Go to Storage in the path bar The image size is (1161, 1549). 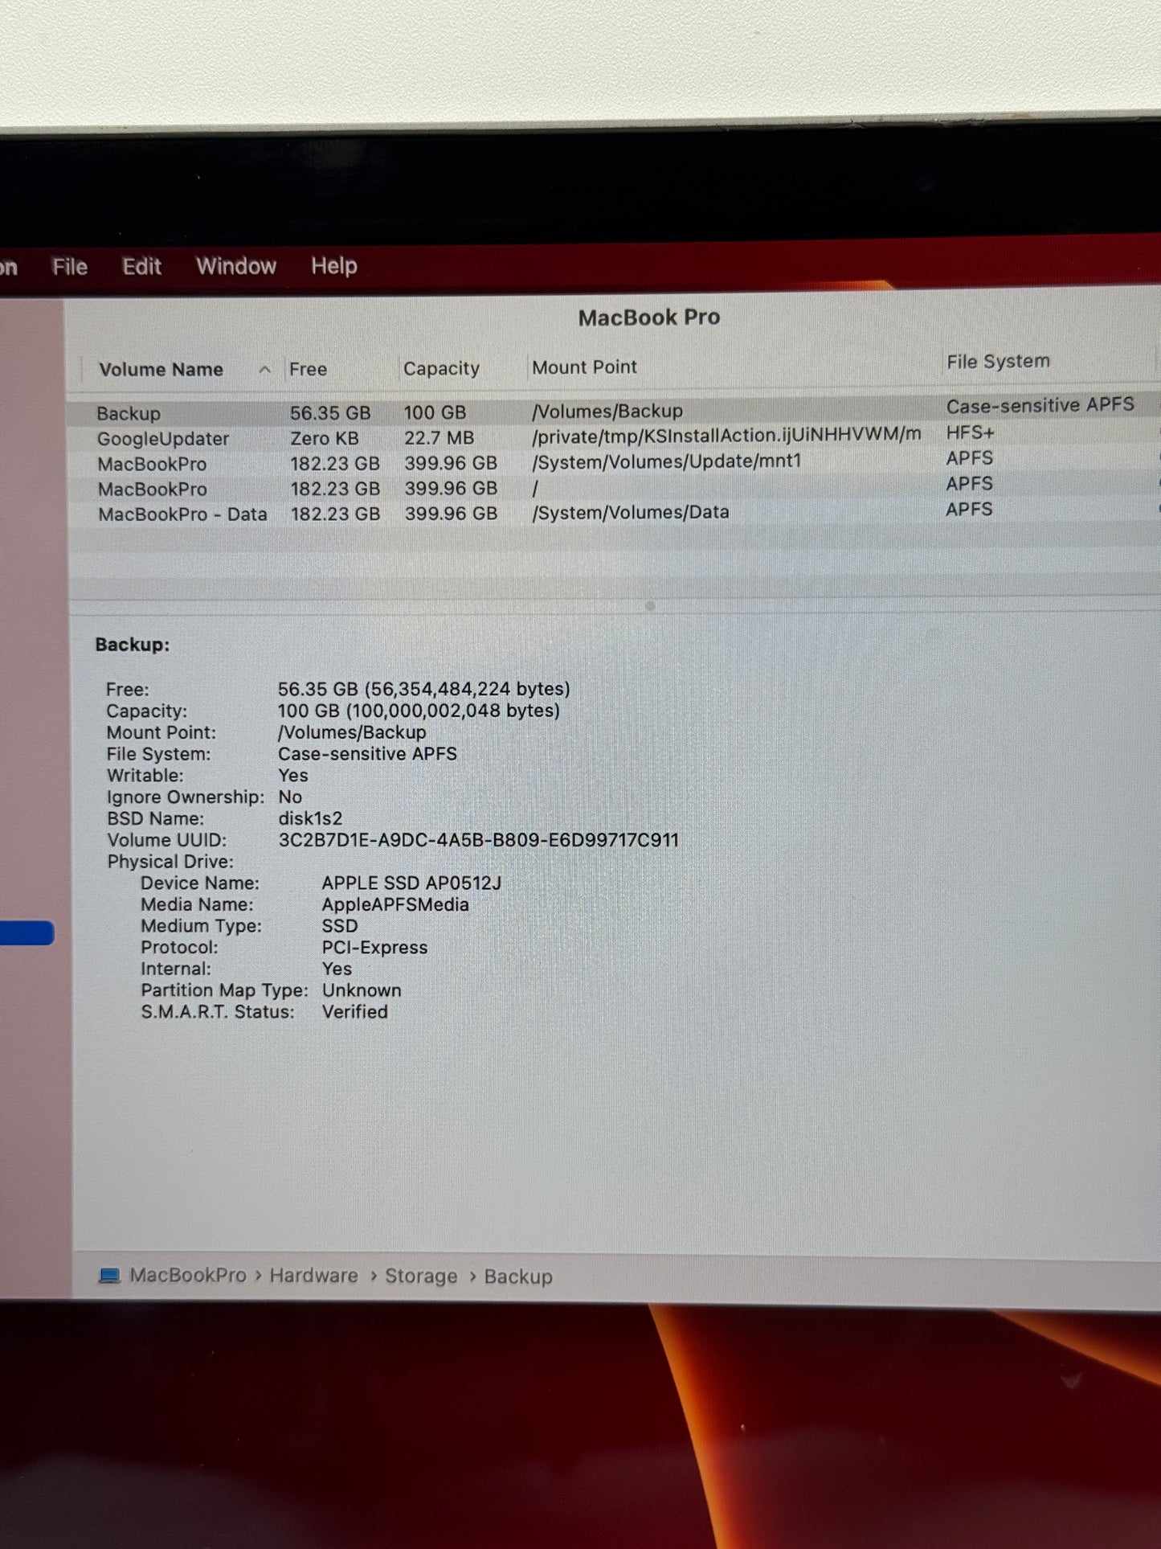pyautogui.click(x=421, y=1276)
